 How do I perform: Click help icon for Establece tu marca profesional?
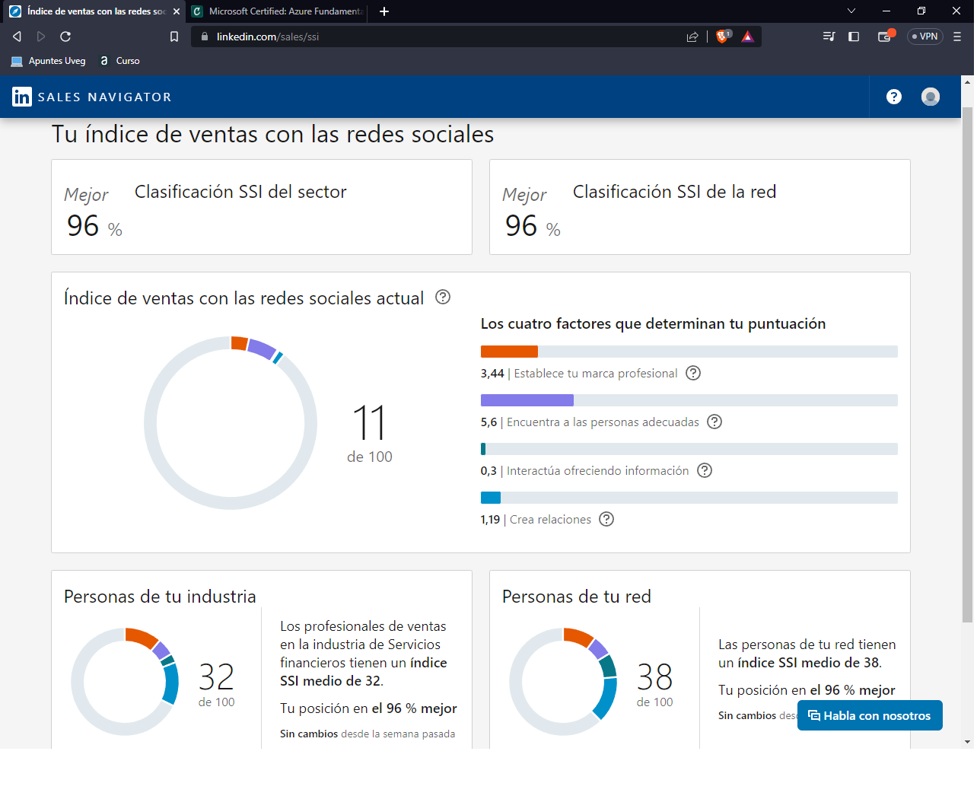693,373
